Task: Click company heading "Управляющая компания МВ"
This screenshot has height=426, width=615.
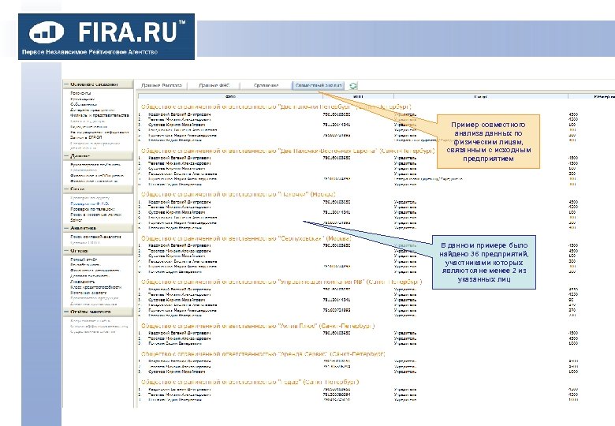Action: coord(281,282)
